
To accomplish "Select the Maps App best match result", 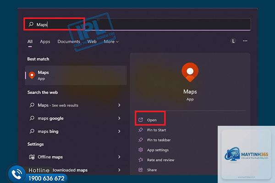I will 76,75.
